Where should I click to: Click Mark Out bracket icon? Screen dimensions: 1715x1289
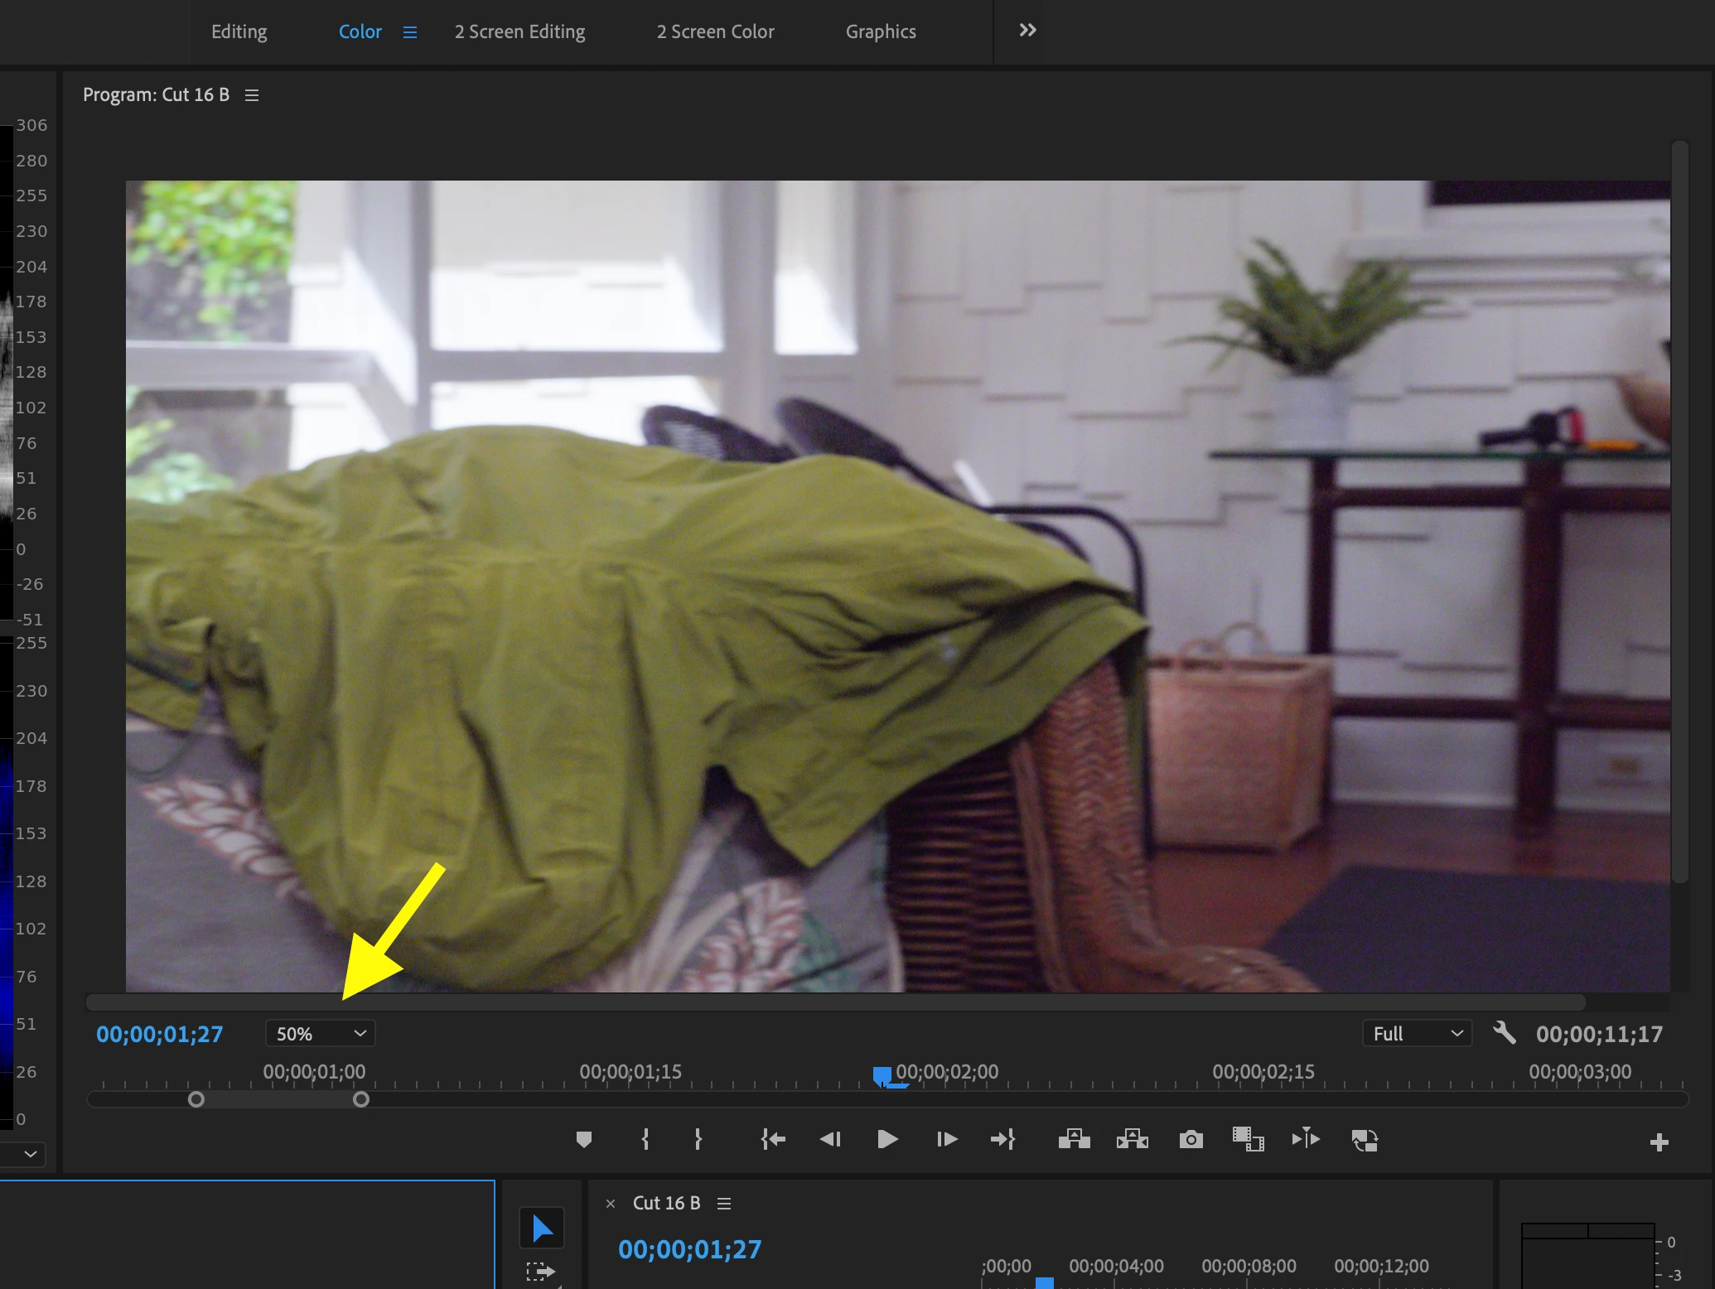tap(698, 1140)
